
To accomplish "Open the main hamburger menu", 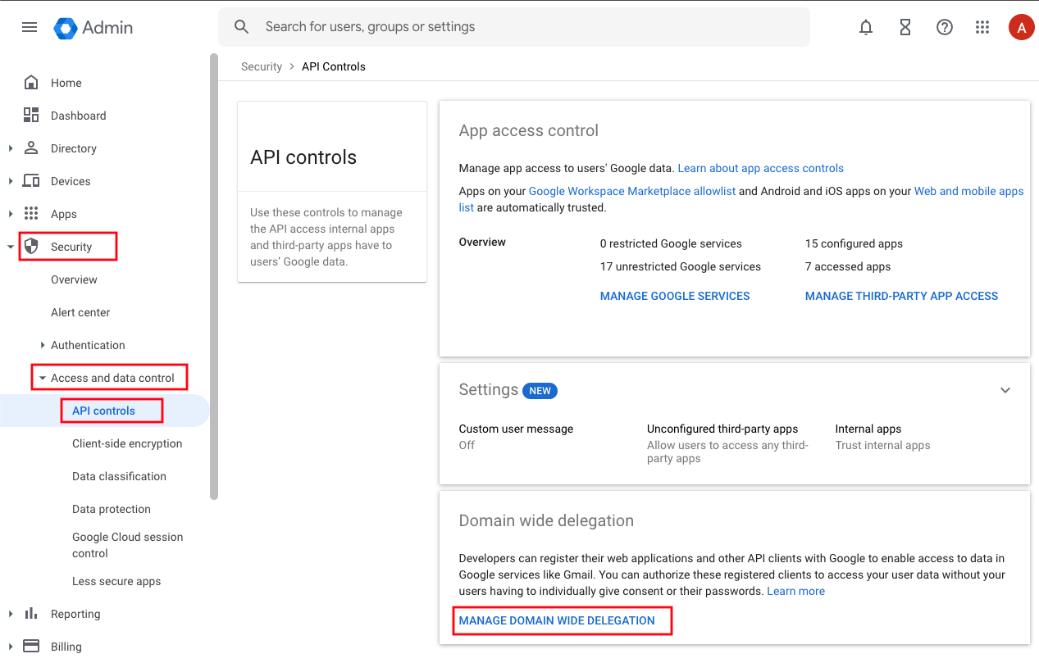I will click(x=30, y=27).
